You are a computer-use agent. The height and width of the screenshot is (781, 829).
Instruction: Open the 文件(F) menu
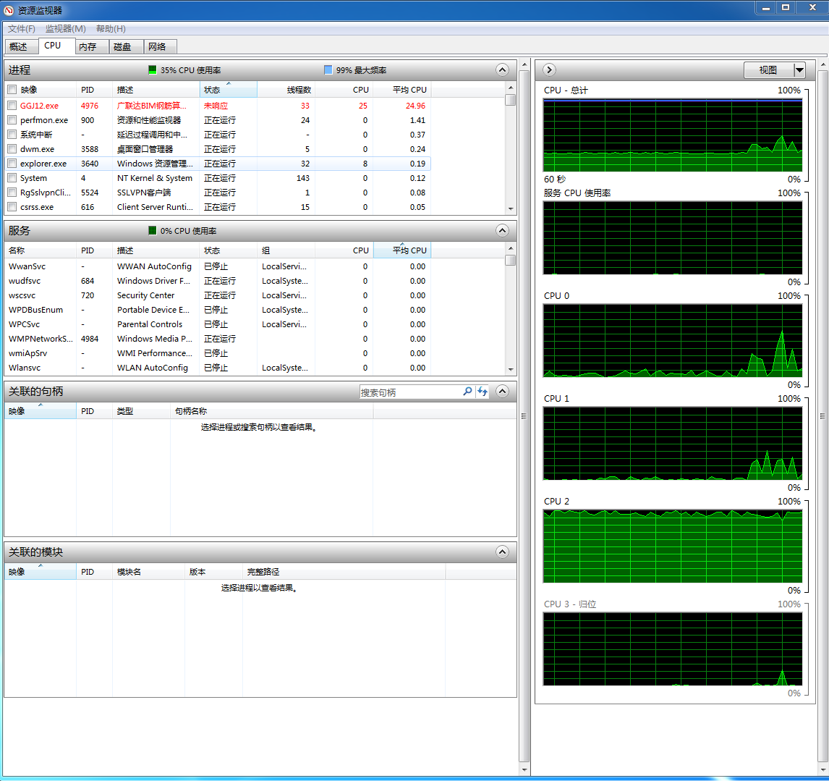pyautogui.click(x=21, y=28)
